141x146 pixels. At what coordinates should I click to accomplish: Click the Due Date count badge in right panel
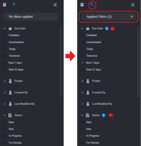click(x=107, y=29)
